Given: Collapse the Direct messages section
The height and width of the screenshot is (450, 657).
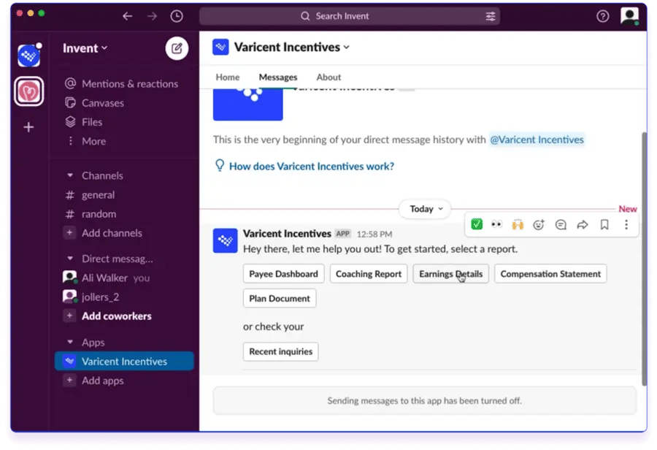Looking at the screenshot, I should coord(70,259).
